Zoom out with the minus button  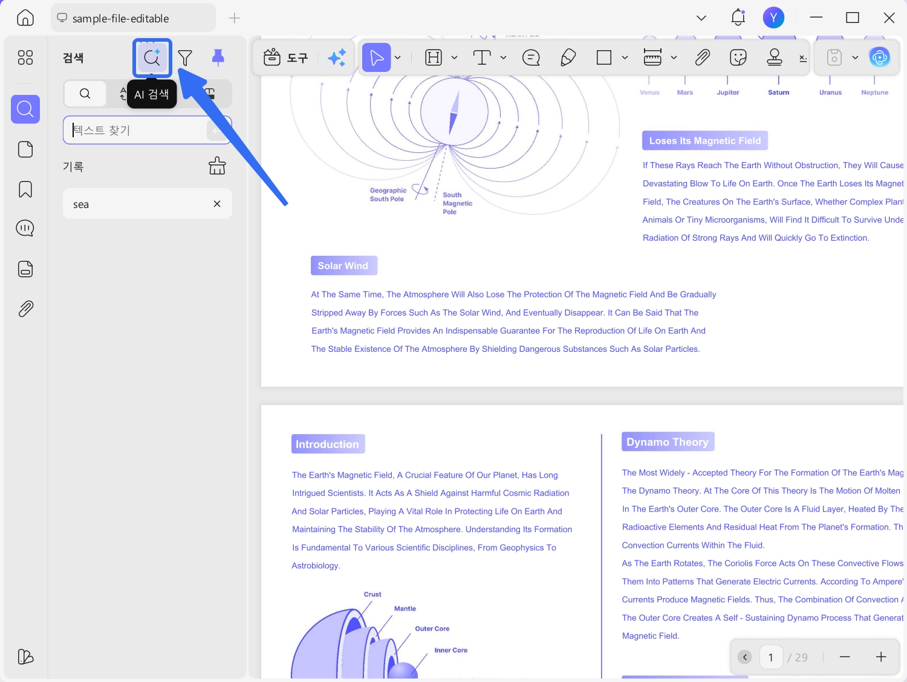click(x=845, y=657)
